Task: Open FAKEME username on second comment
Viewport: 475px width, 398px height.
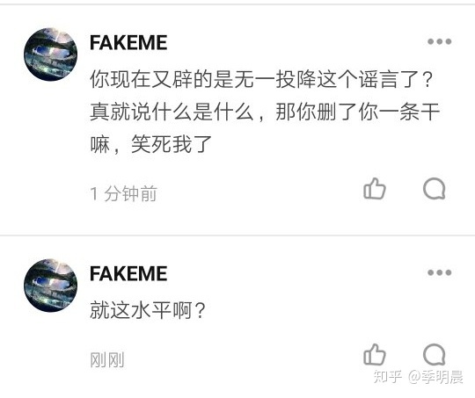Action: click(x=128, y=273)
